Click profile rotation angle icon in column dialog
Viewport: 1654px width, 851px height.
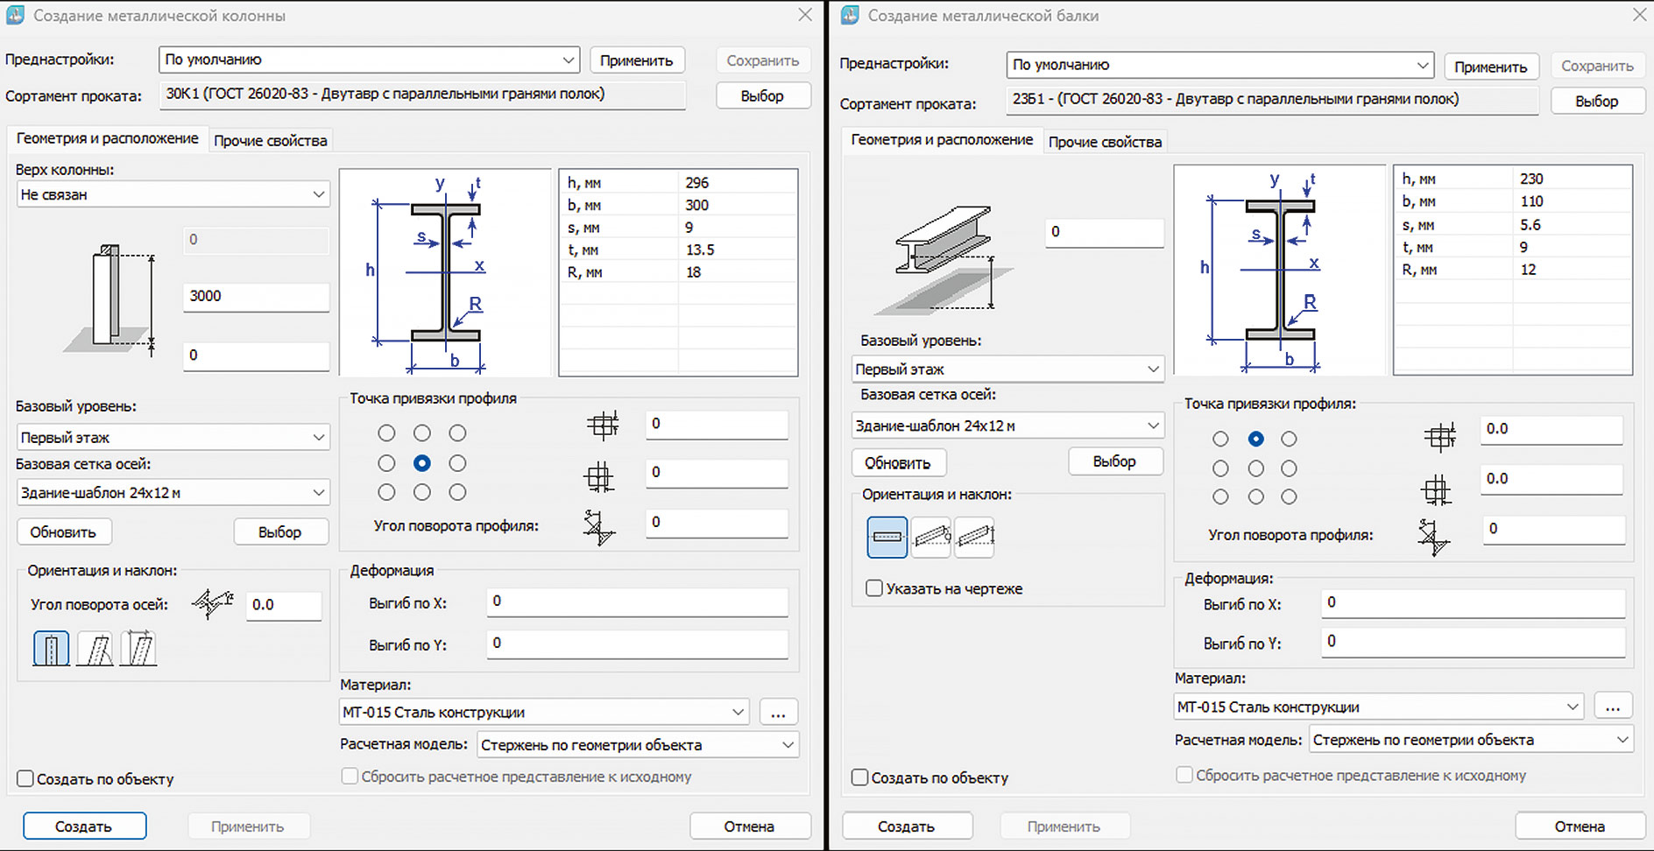599,527
